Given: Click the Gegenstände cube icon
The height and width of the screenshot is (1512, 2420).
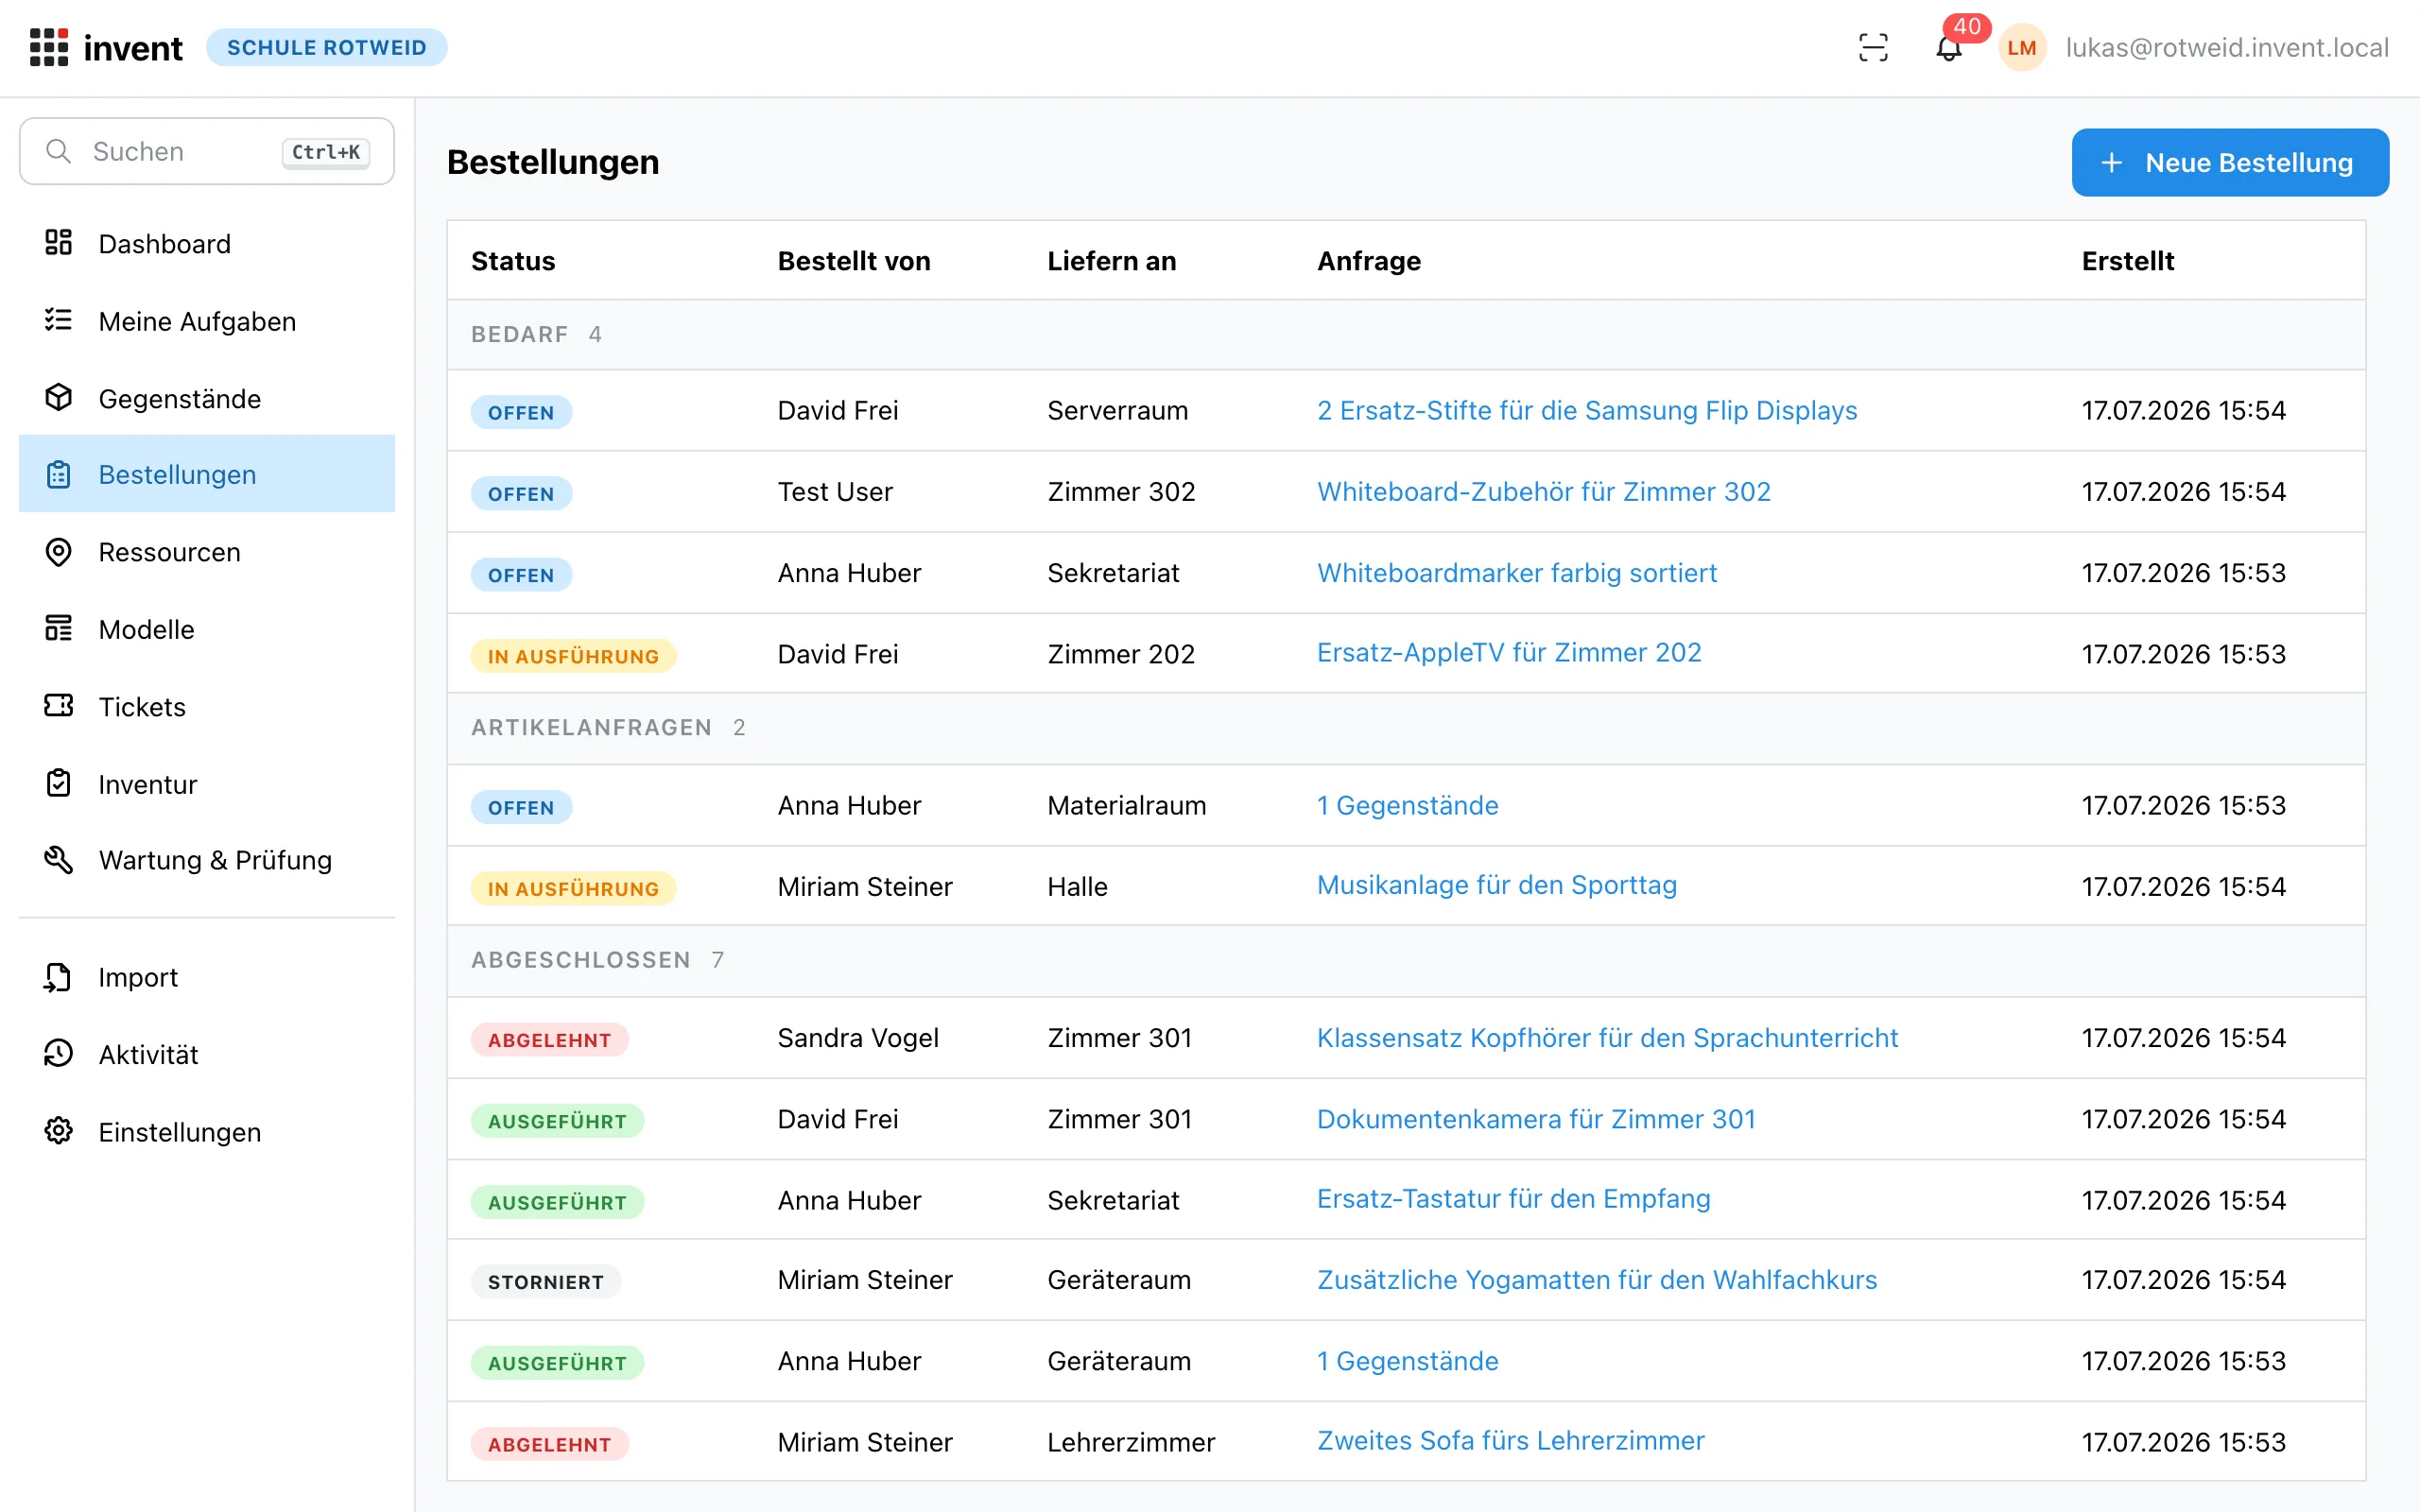Looking at the screenshot, I should point(59,398).
